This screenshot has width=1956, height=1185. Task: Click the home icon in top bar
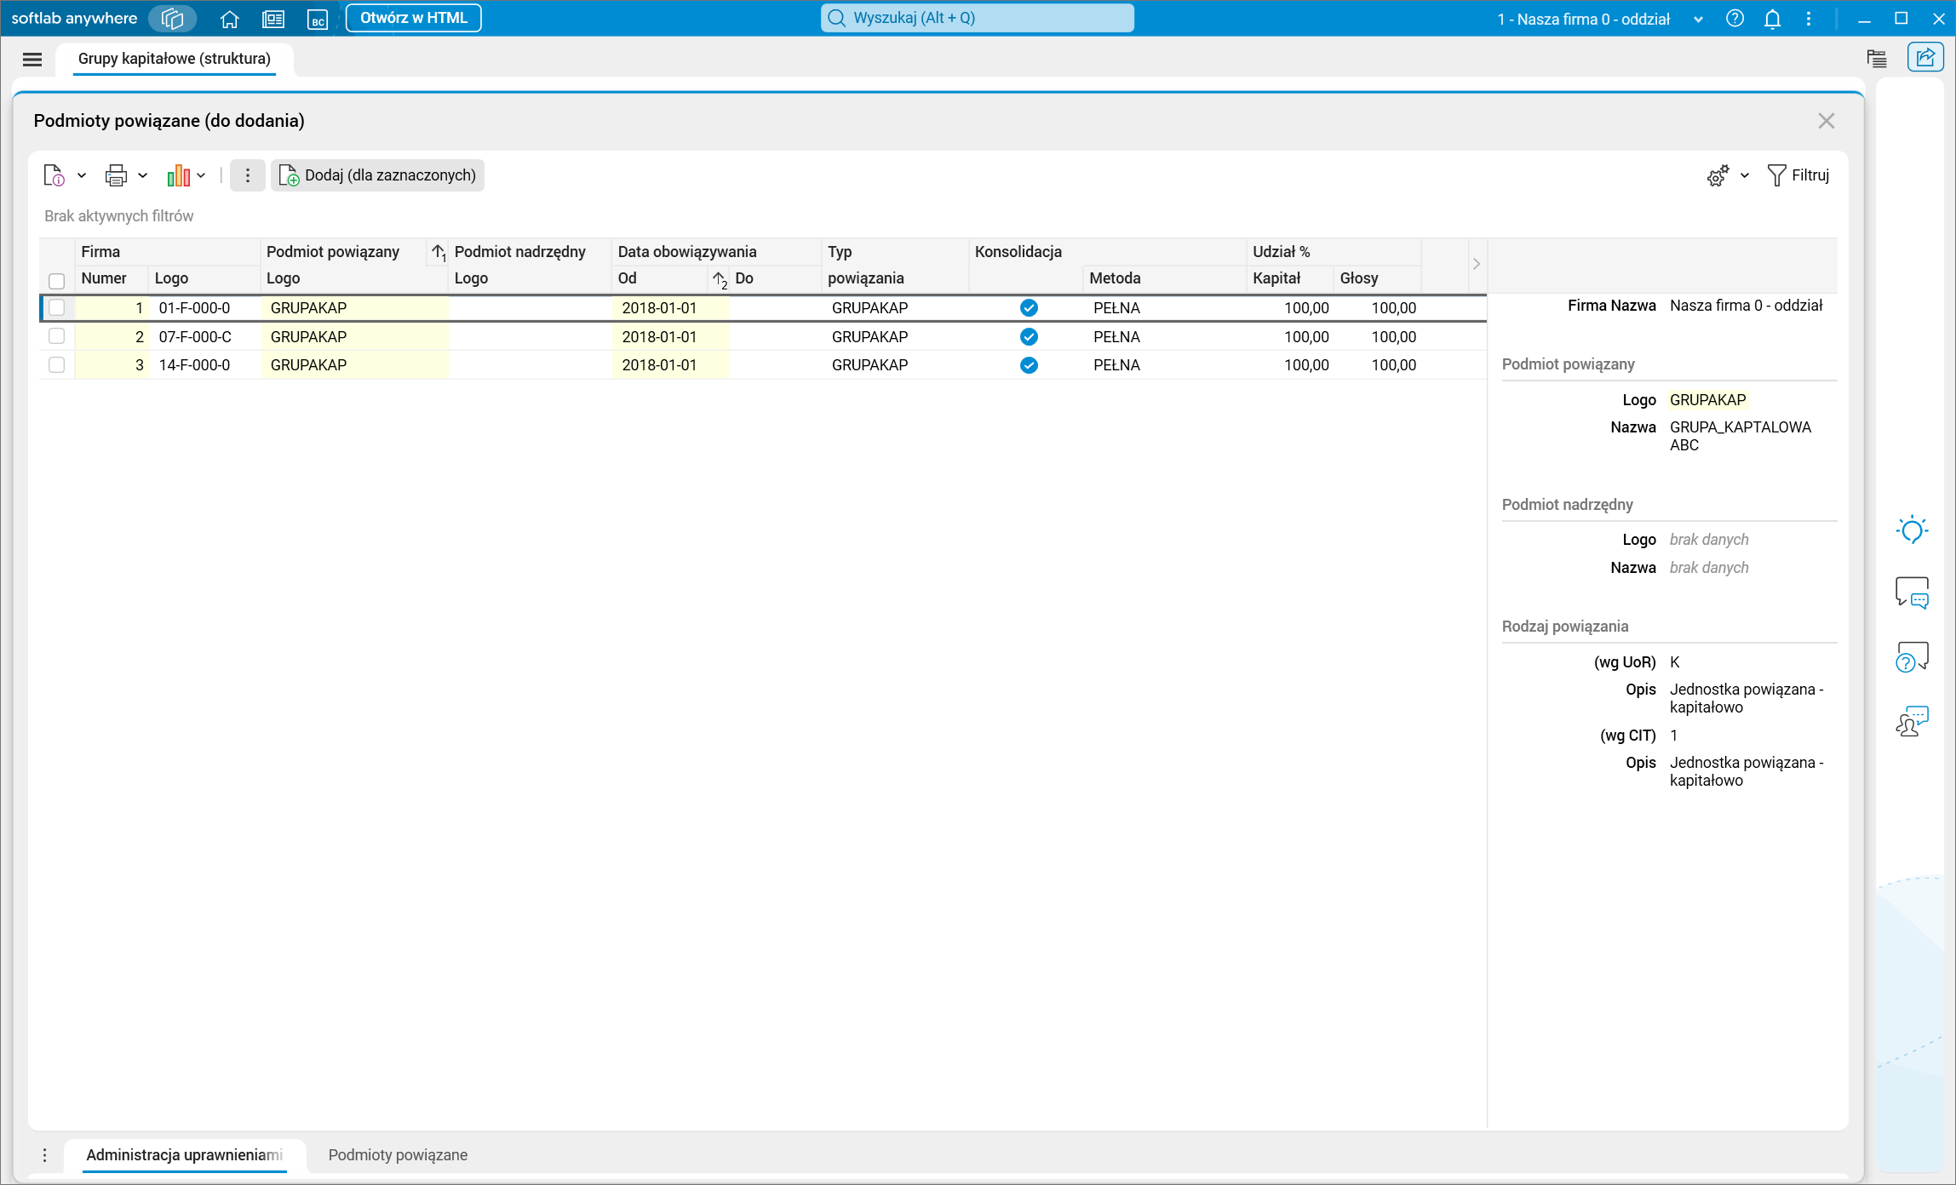(x=229, y=19)
